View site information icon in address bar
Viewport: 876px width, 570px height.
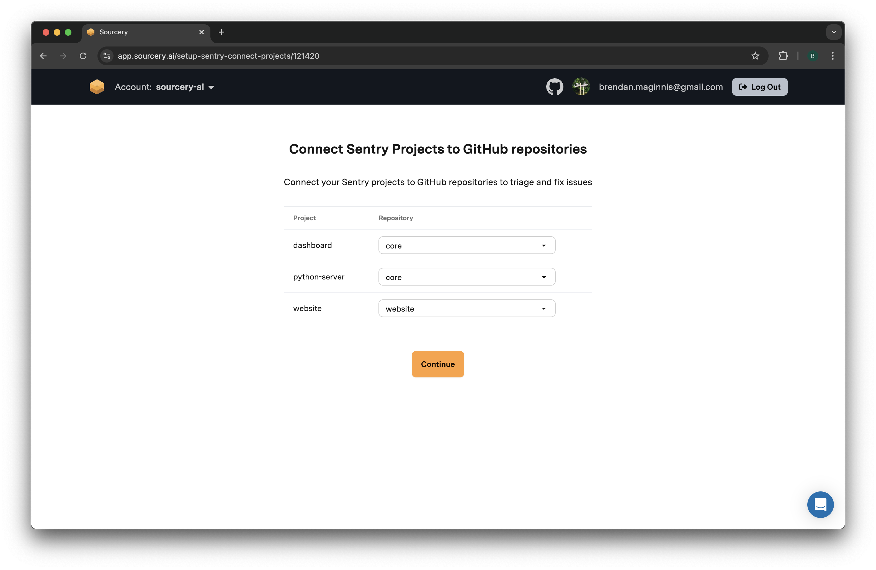click(107, 56)
